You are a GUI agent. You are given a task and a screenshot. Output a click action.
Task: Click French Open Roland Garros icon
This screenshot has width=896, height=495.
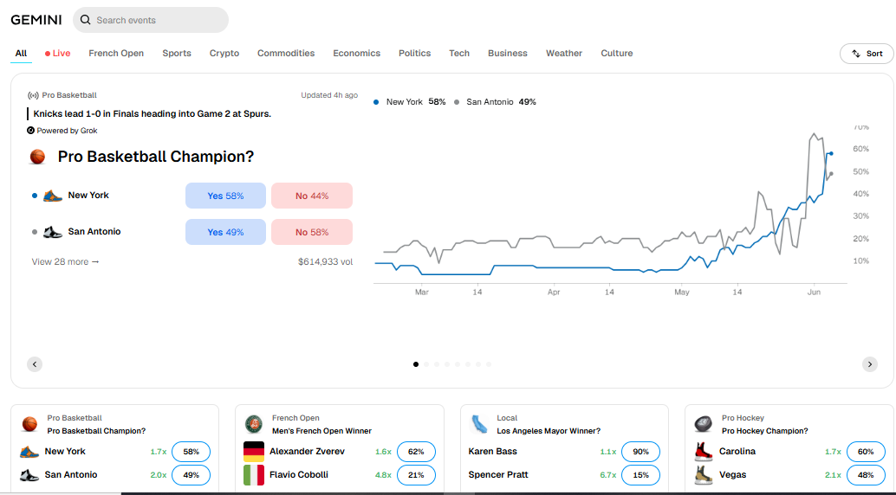254,424
